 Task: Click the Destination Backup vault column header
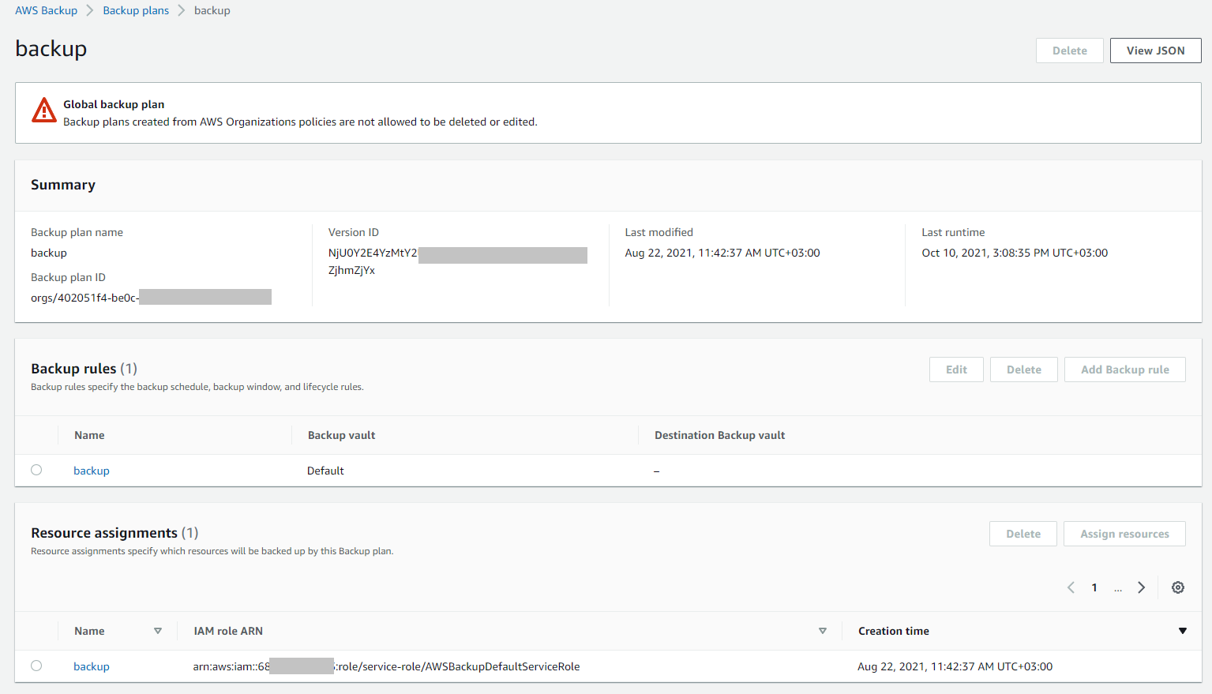[719, 435]
